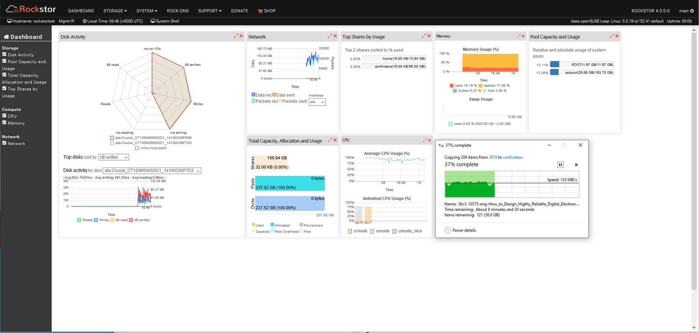Toggle umode_nice legend box in CPU widget

click(x=394, y=231)
